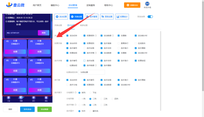Open 模板中心 in the top navigation
Screen dimensions: 204x117
click(55, 5)
